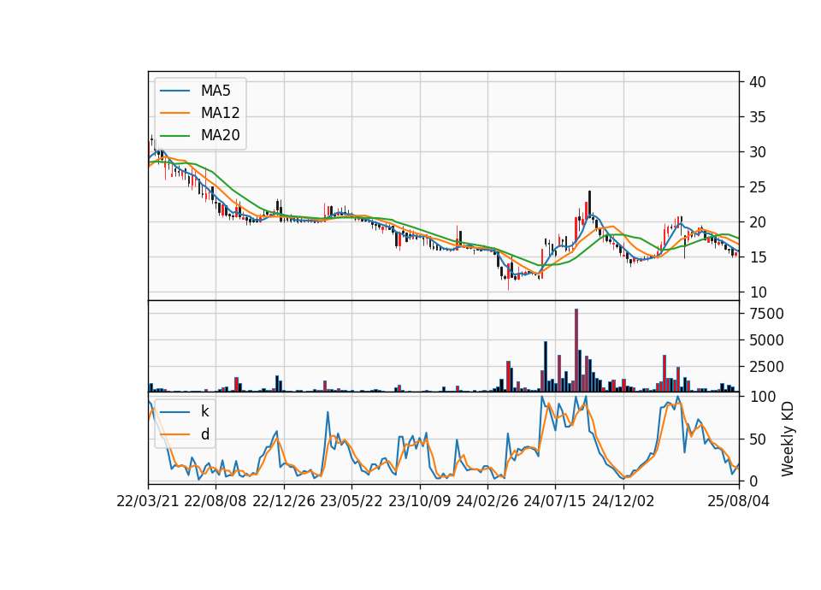Click the 25/08/04 date label
The height and width of the screenshot is (590, 821).
[x=739, y=501]
